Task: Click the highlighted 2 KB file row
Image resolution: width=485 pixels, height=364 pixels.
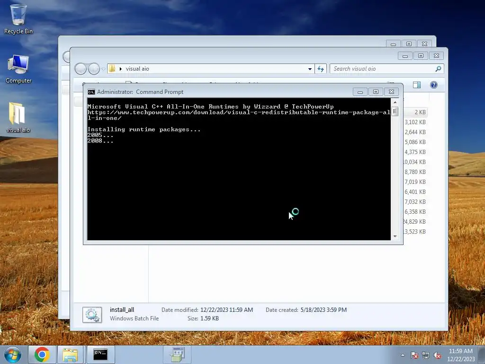Action: (415, 112)
